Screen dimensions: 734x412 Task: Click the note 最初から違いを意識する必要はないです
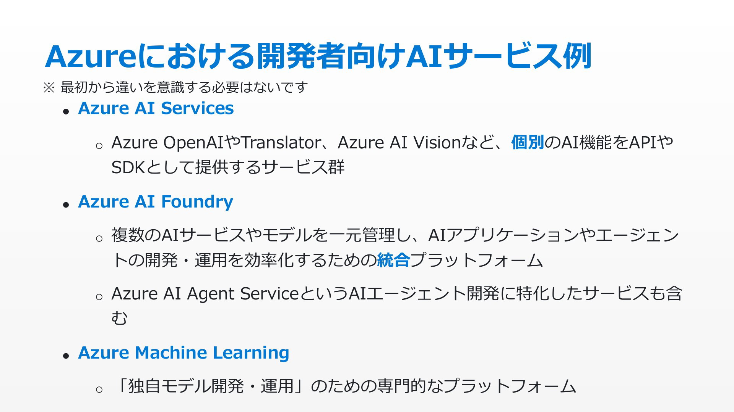(x=184, y=87)
